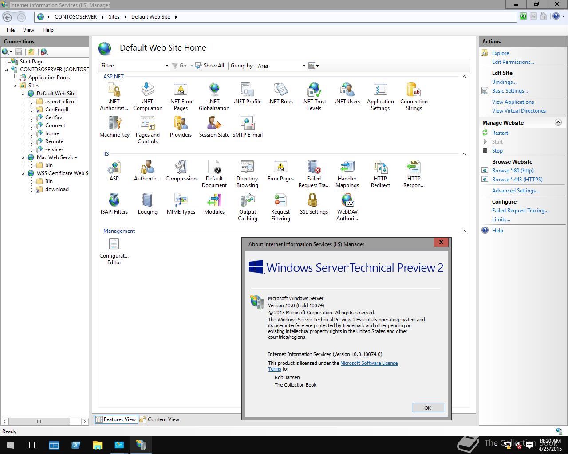Image resolution: width=568 pixels, height=454 pixels.
Task: Click OK in the About dialog
Action: click(428, 408)
